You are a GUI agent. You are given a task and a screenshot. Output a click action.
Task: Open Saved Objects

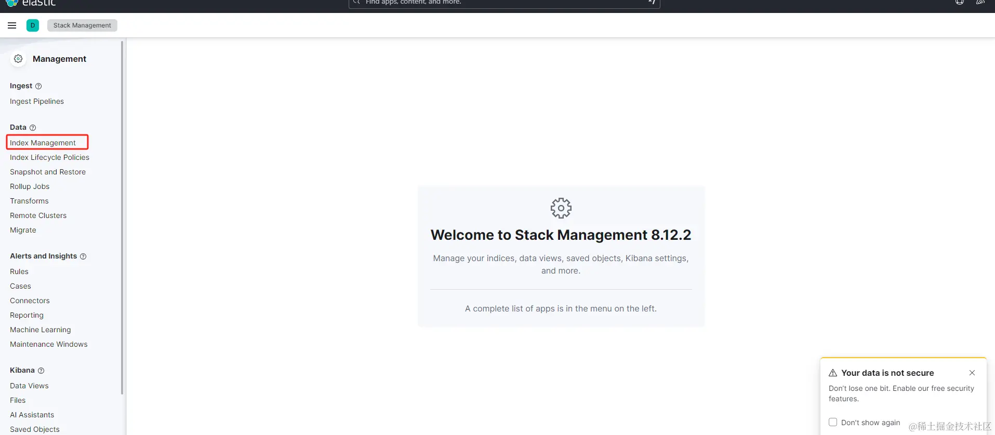pyautogui.click(x=35, y=429)
